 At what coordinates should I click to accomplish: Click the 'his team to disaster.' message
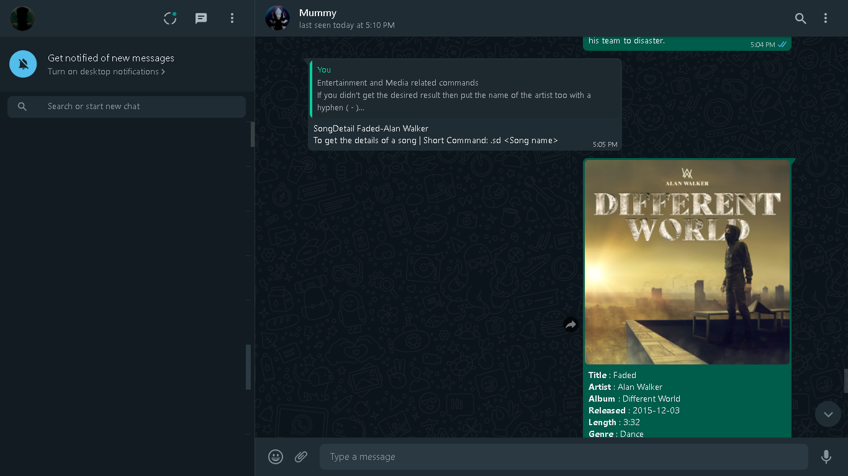[626, 41]
